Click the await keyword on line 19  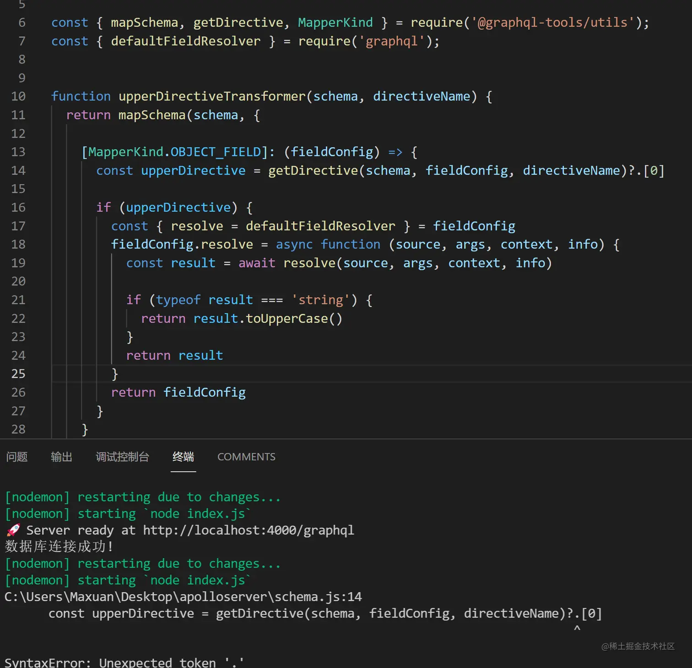pos(257,263)
